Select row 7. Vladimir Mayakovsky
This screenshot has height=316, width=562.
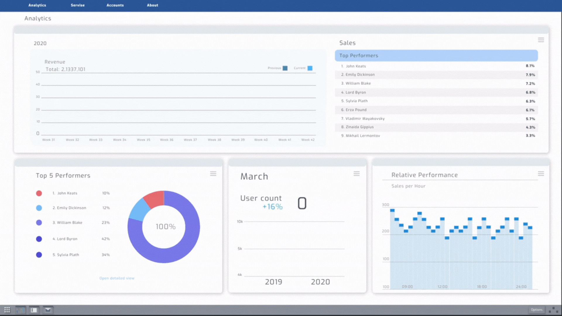(x=436, y=119)
